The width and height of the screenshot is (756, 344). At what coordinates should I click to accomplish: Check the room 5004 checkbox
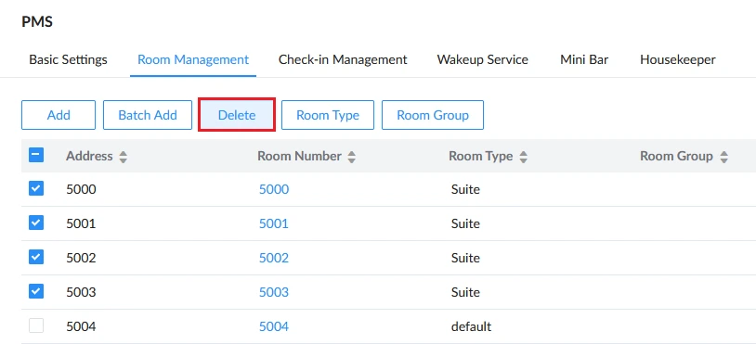click(x=36, y=325)
